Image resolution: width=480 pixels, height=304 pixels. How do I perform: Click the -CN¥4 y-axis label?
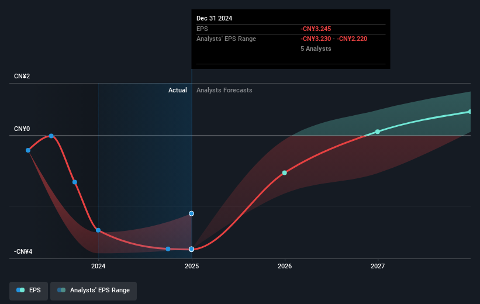(23, 251)
